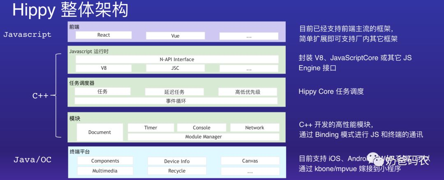Image resolution: width=444 pixels, height=180 pixels.
Task: Click the Java/OC label on the left
Action: [x=32, y=159]
